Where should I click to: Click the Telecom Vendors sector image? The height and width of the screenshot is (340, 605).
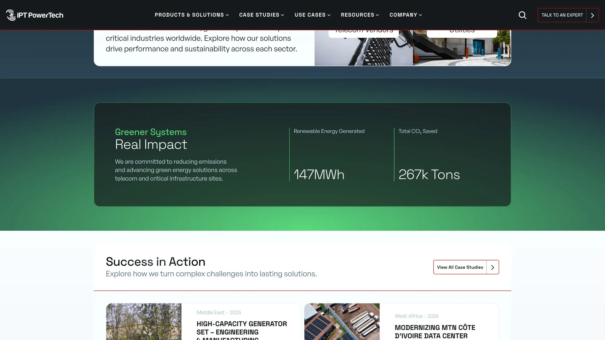coord(364,48)
